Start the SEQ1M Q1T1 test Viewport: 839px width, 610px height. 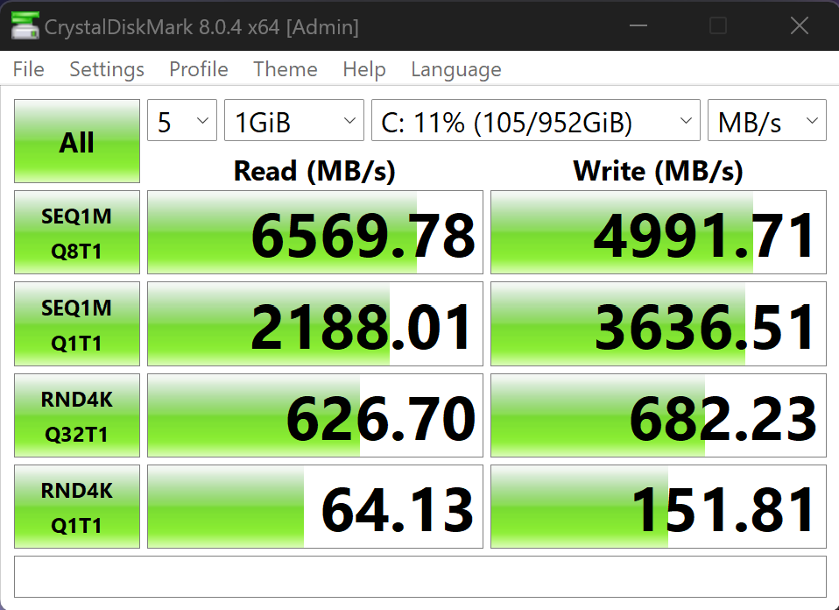point(77,324)
